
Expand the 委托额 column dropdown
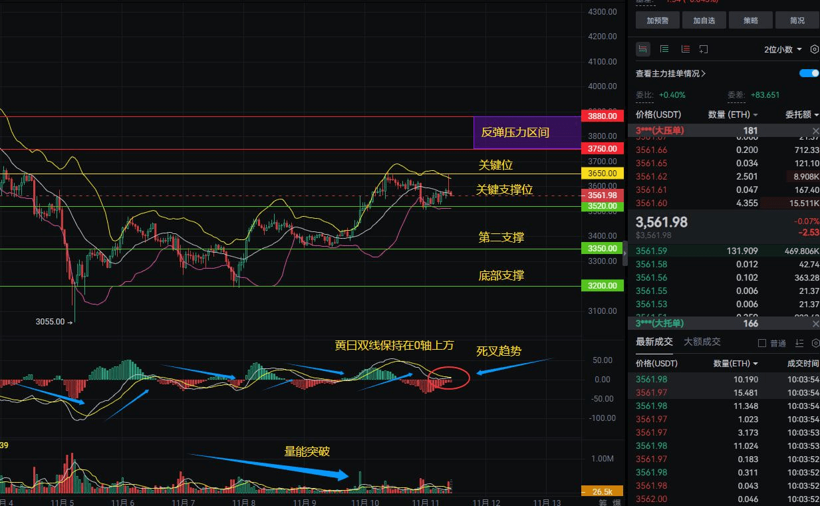pos(802,114)
